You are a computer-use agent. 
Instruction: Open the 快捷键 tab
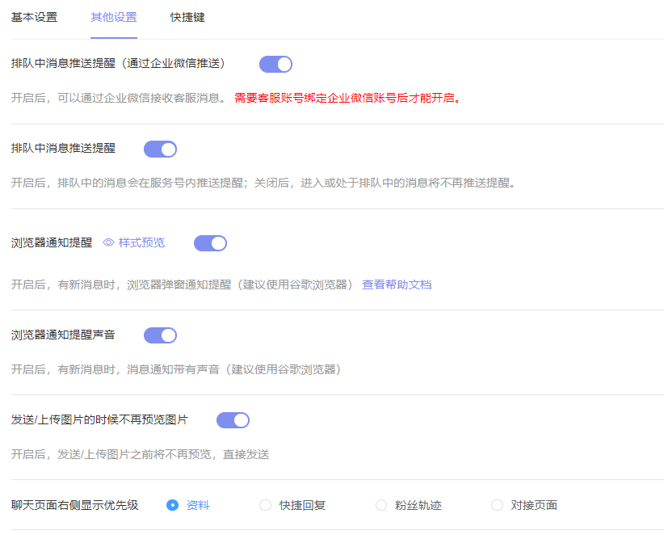[187, 17]
